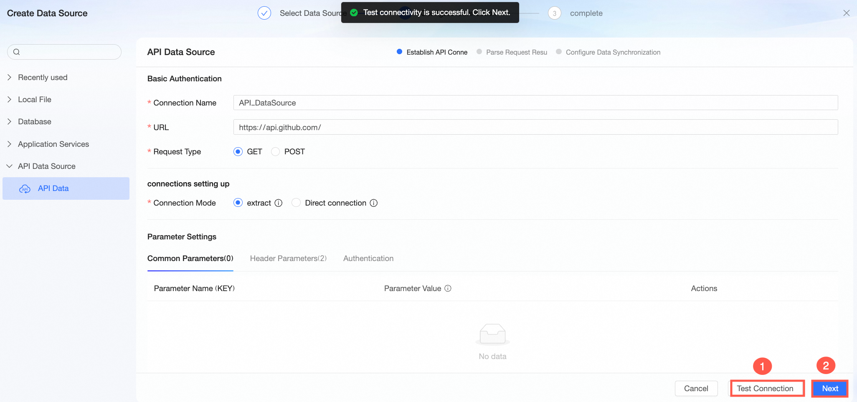This screenshot has height=402, width=857.
Task: Click the connections setting up heading
Action: [x=188, y=184]
